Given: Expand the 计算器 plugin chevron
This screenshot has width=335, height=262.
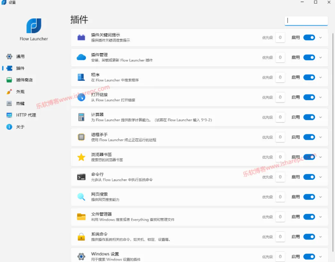Looking at the screenshot, I should coord(321,117).
